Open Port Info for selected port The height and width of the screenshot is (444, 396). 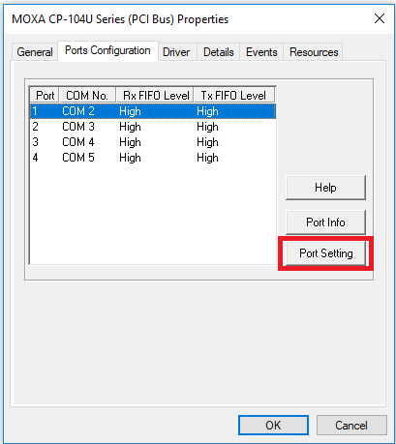325,222
